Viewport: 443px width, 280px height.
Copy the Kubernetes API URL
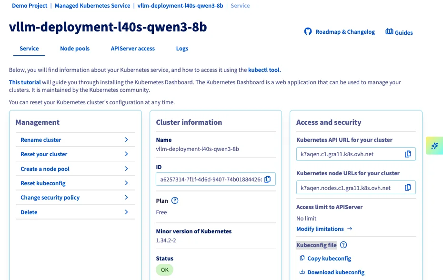pos(408,154)
